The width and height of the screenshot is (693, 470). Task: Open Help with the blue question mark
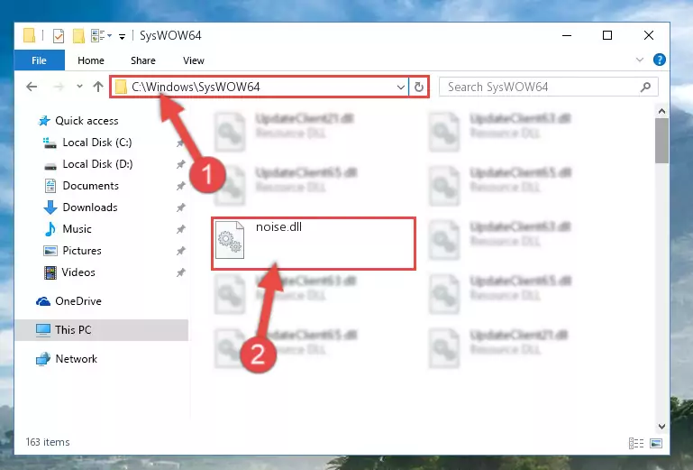[659, 60]
